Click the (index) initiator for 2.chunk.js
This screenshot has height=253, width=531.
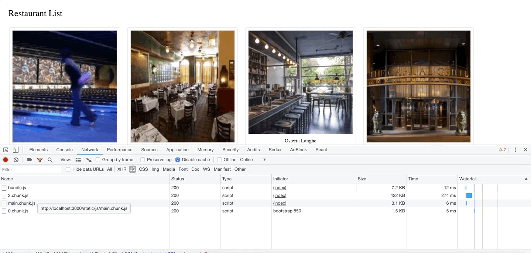(280, 195)
